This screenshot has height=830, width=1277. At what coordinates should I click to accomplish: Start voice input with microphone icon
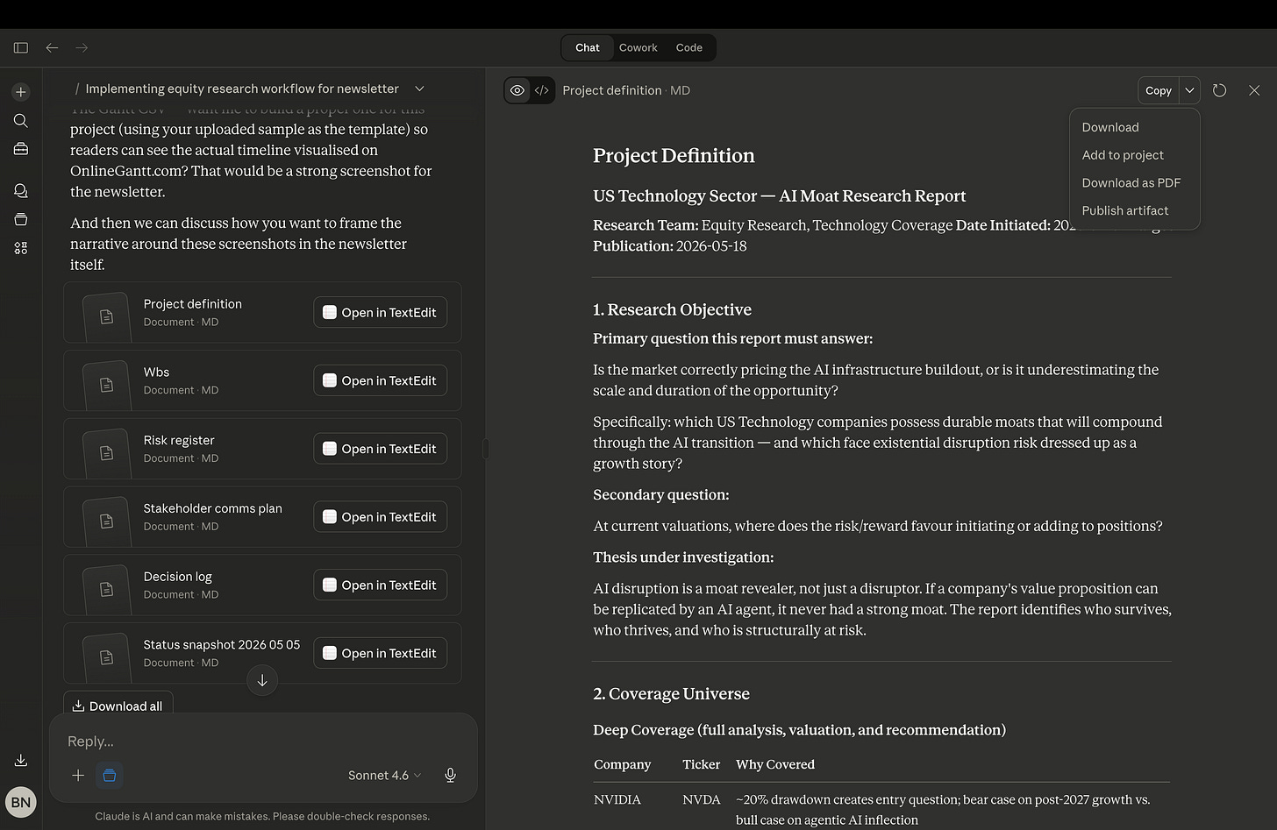[450, 775]
